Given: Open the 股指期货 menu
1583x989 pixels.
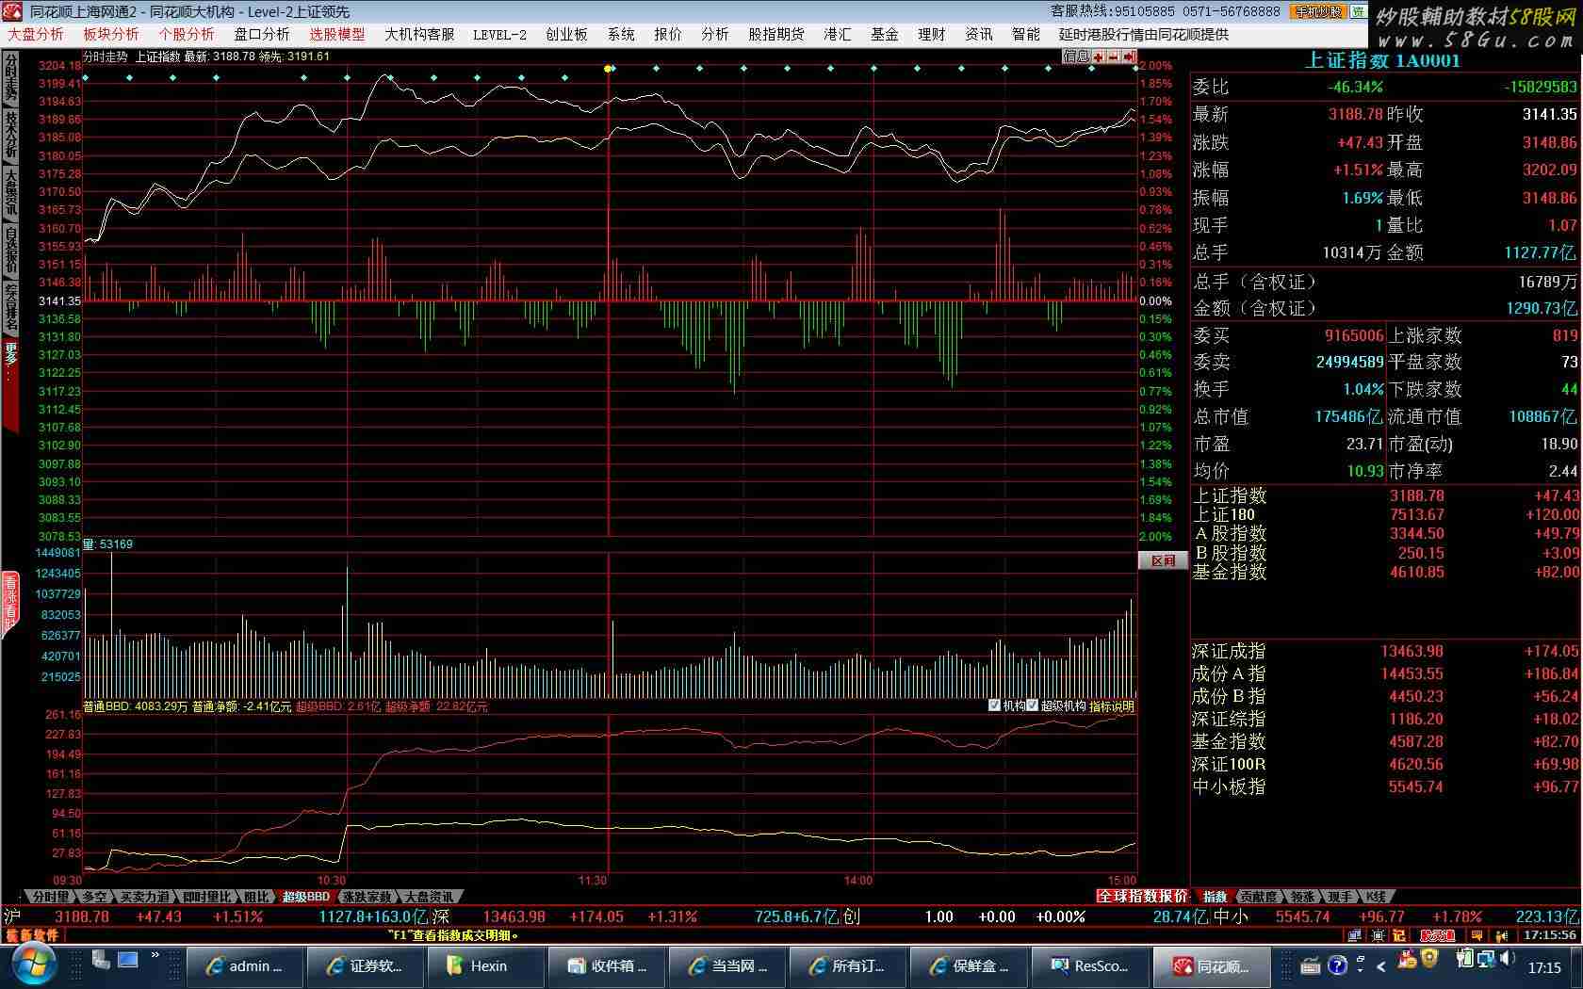Looking at the screenshot, I should click(x=776, y=34).
